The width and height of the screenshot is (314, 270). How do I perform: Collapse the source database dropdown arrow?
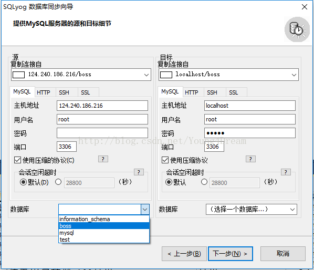[x=145, y=210]
